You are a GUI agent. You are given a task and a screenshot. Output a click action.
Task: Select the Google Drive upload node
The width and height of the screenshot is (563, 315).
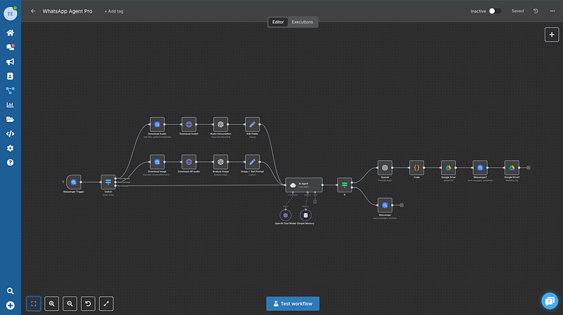449,168
